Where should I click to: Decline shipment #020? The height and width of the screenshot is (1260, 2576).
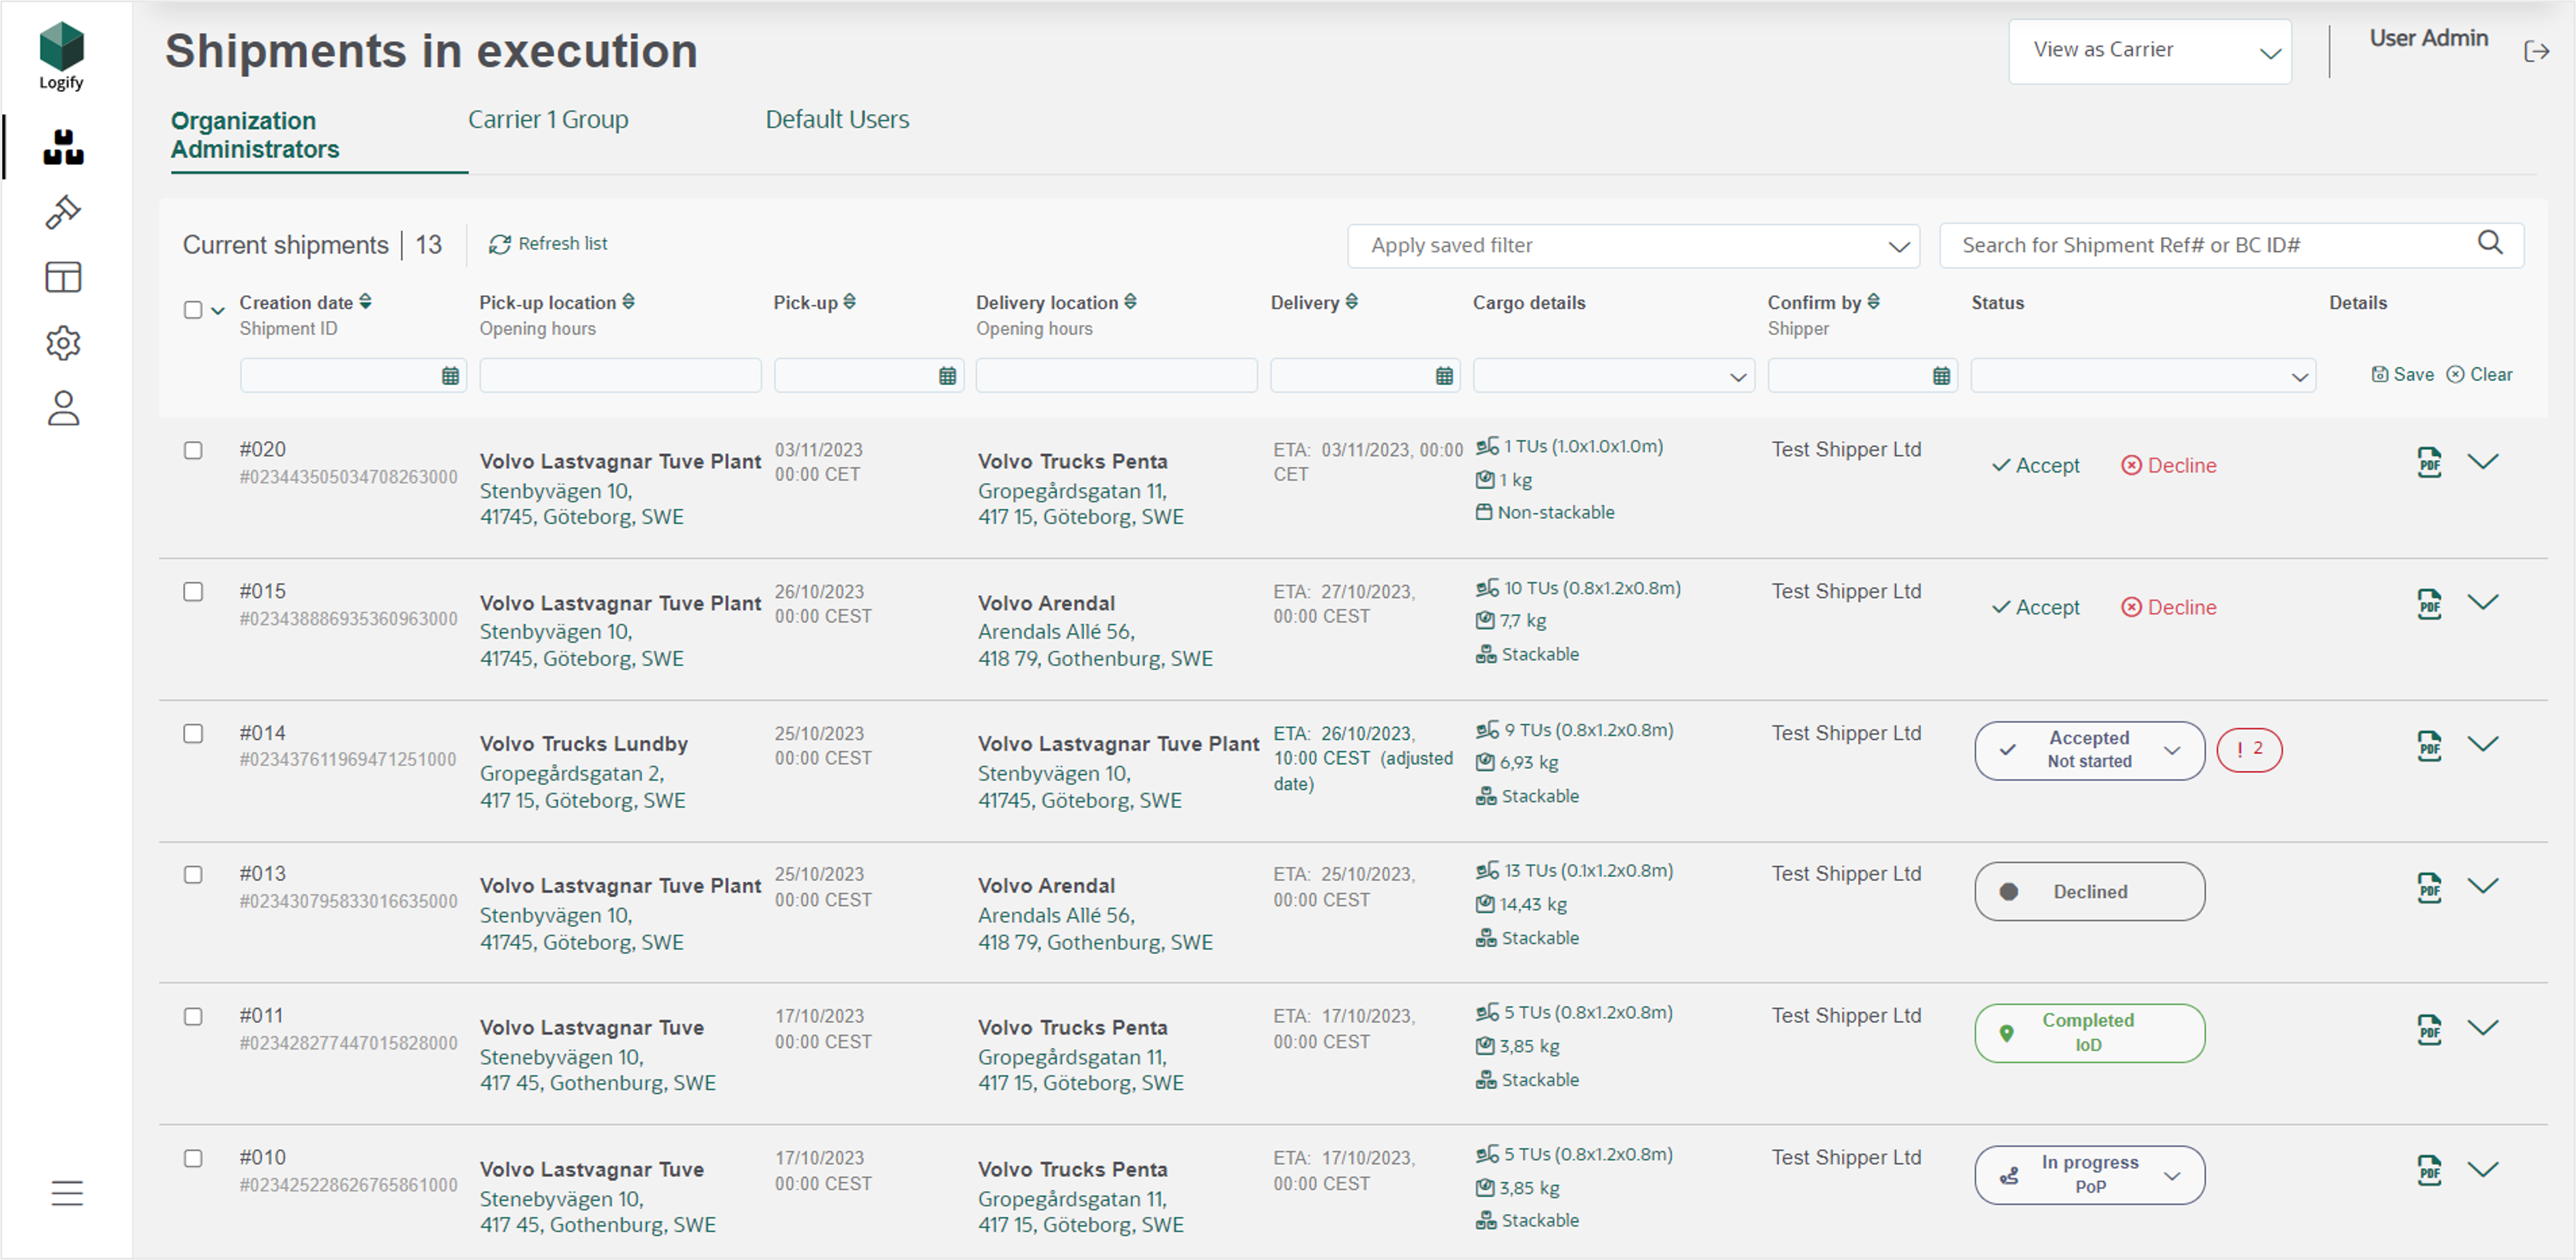(2168, 466)
